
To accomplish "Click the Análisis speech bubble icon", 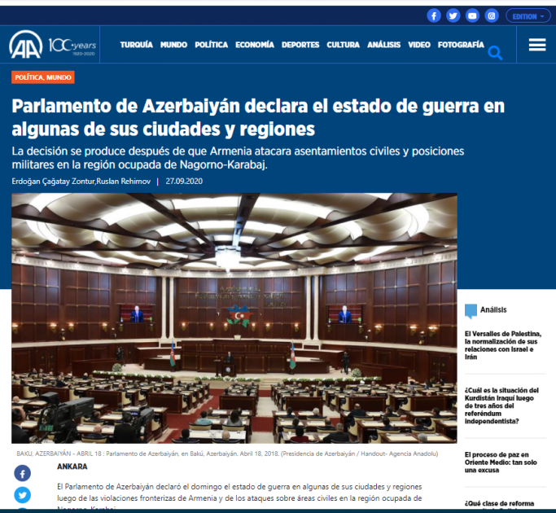I will [471, 311].
